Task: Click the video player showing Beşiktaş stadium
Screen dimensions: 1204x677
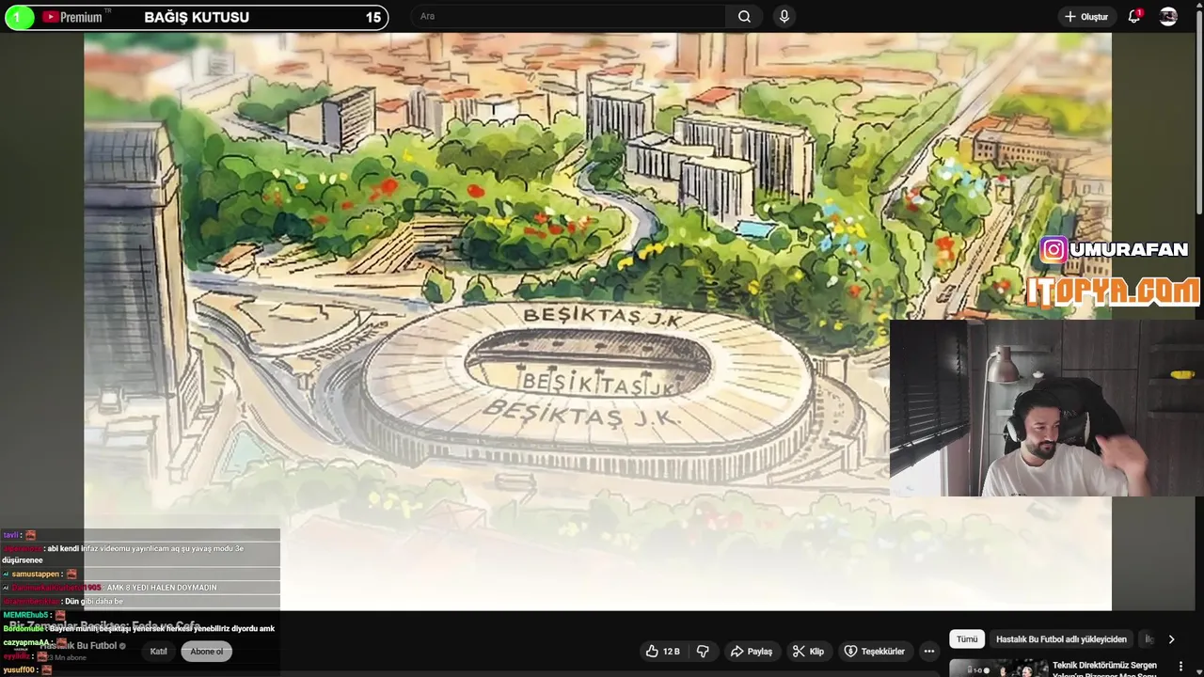Action: click(x=597, y=322)
